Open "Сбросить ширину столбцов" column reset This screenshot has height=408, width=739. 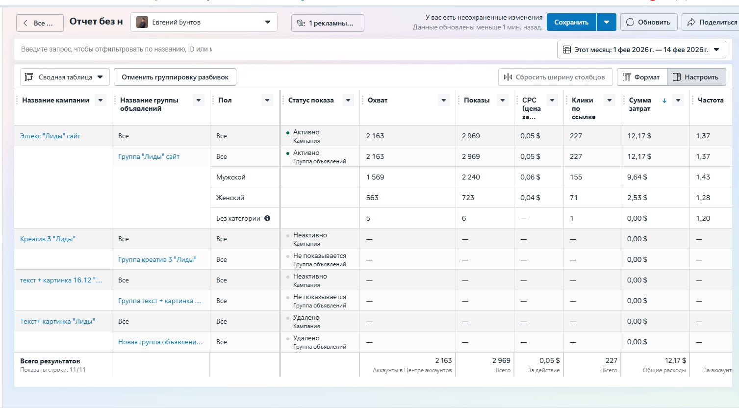tap(555, 77)
